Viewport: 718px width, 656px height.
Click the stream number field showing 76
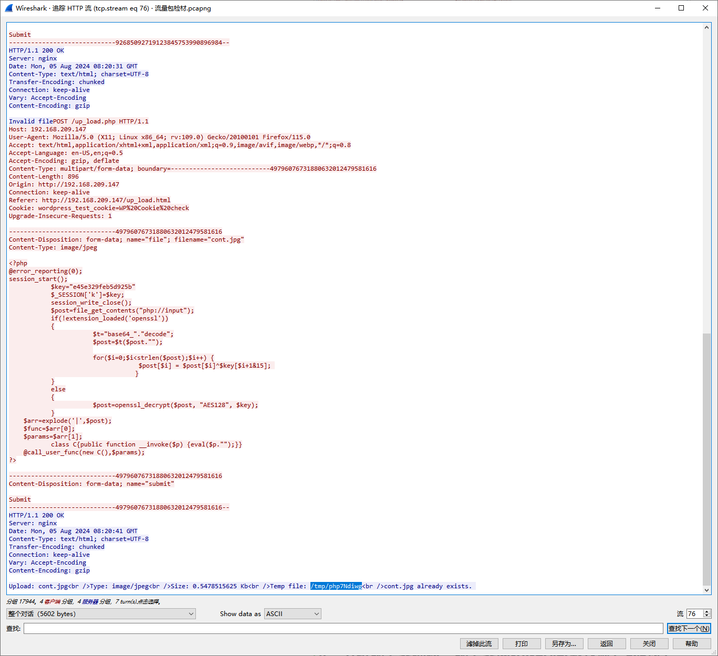694,613
